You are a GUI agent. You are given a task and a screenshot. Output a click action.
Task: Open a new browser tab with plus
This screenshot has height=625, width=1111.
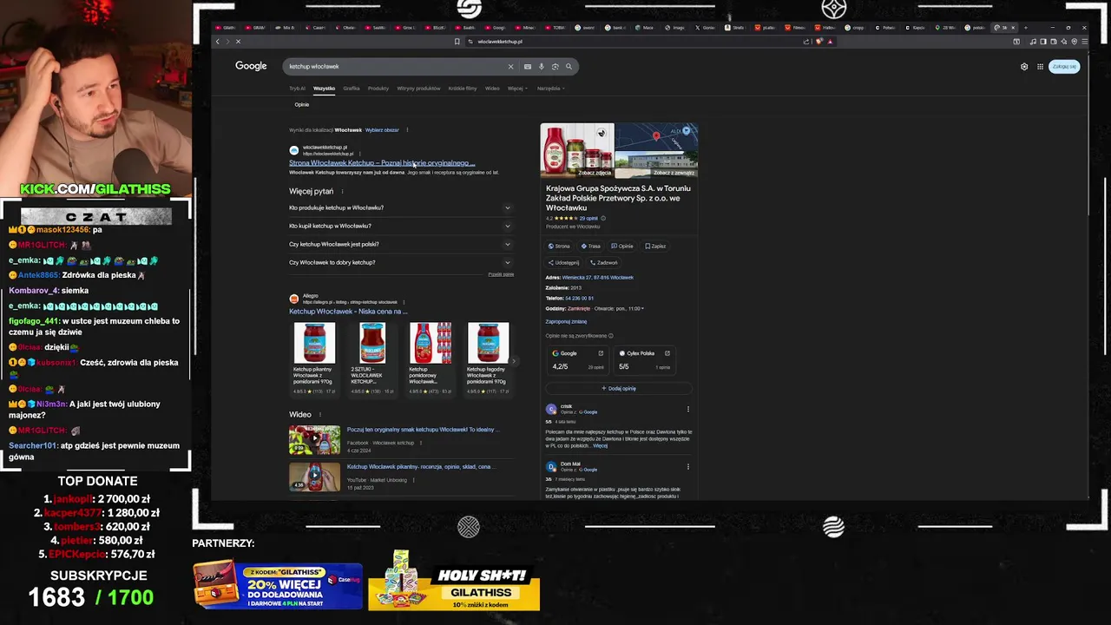tap(1025, 27)
